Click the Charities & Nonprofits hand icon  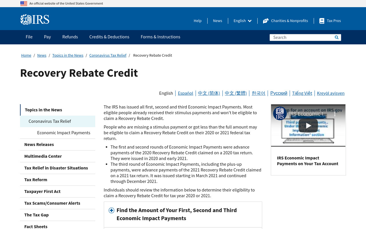(x=266, y=21)
